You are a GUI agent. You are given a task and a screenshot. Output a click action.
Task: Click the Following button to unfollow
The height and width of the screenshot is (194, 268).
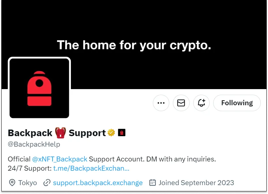(x=237, y=103)
